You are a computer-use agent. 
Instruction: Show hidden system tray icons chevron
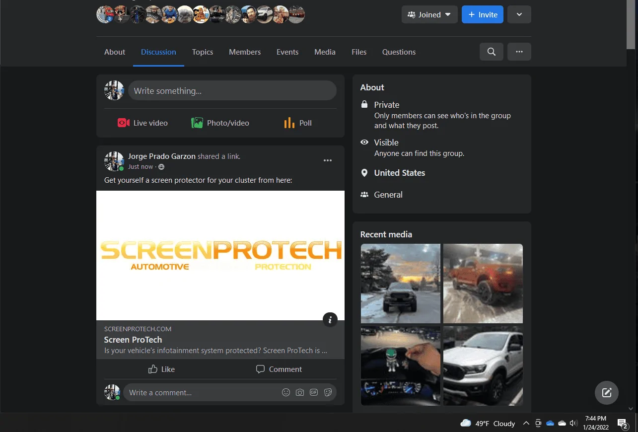(x=526, y=423)
